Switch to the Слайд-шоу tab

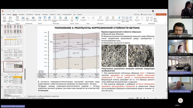(x=52, y=14)
